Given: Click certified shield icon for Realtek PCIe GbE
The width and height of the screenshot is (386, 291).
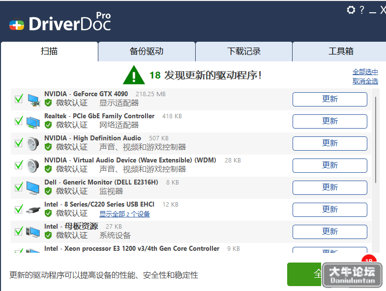Looking at the screenshot, I should click(48, 125).
